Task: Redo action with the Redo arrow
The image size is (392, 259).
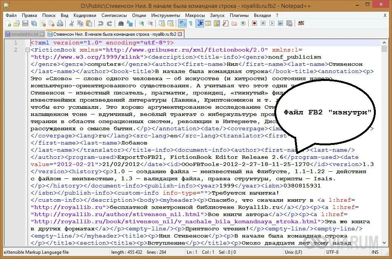Action: click(109, 23)
